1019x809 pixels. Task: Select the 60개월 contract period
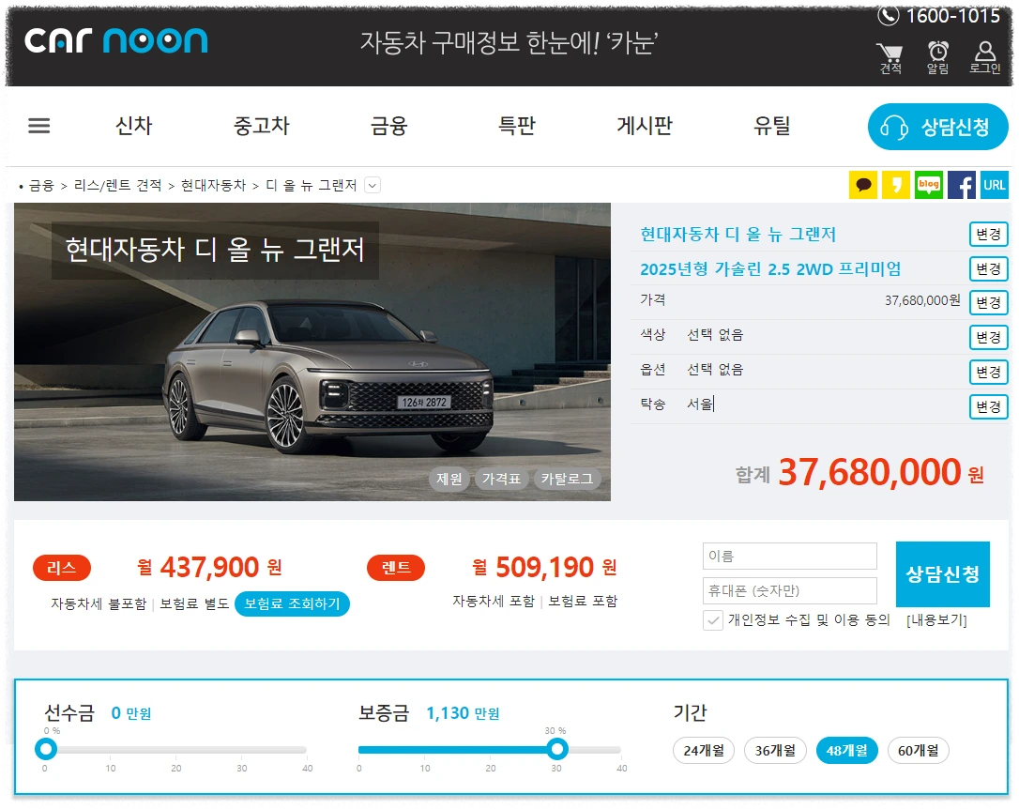(x=918, y=750)
